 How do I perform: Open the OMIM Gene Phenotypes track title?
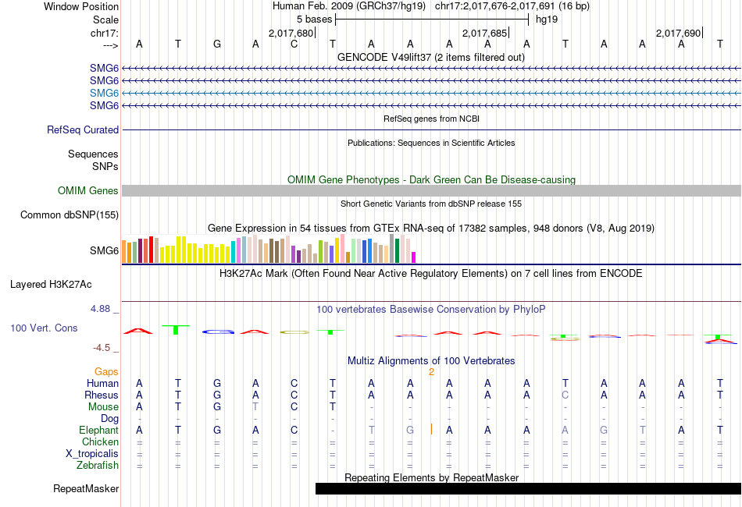(431, 179)
